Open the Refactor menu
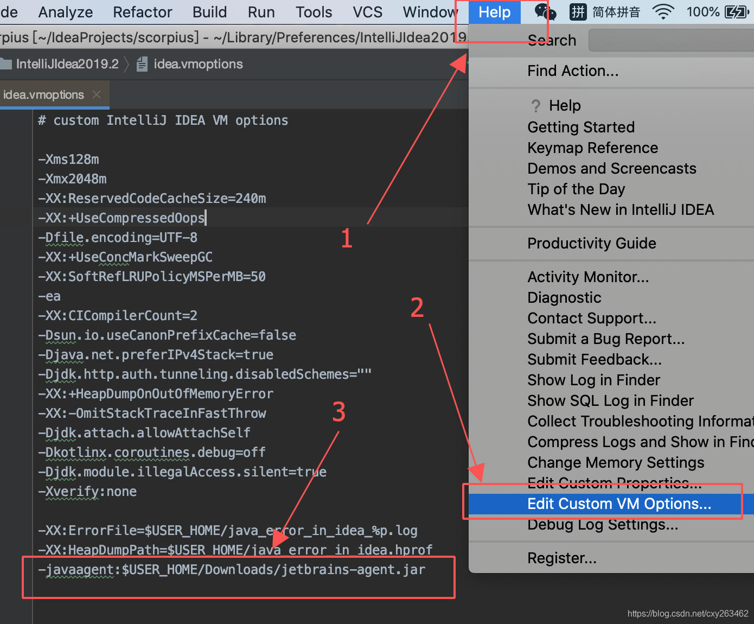754x624 pixels. [143, 12]
